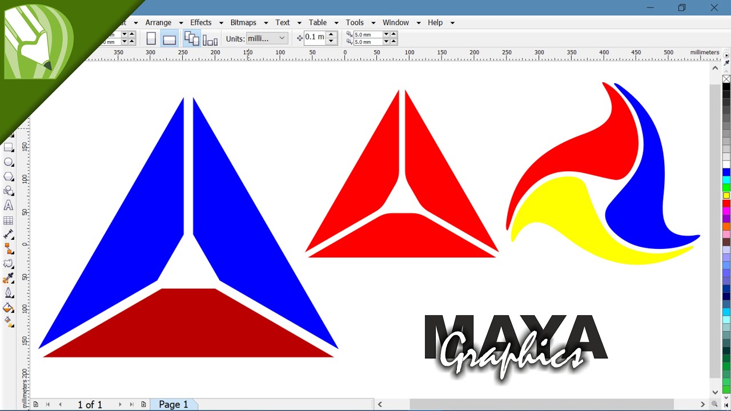731x411 pixels.
Task: Open the Help menu
Action: (x=435, y=22)
